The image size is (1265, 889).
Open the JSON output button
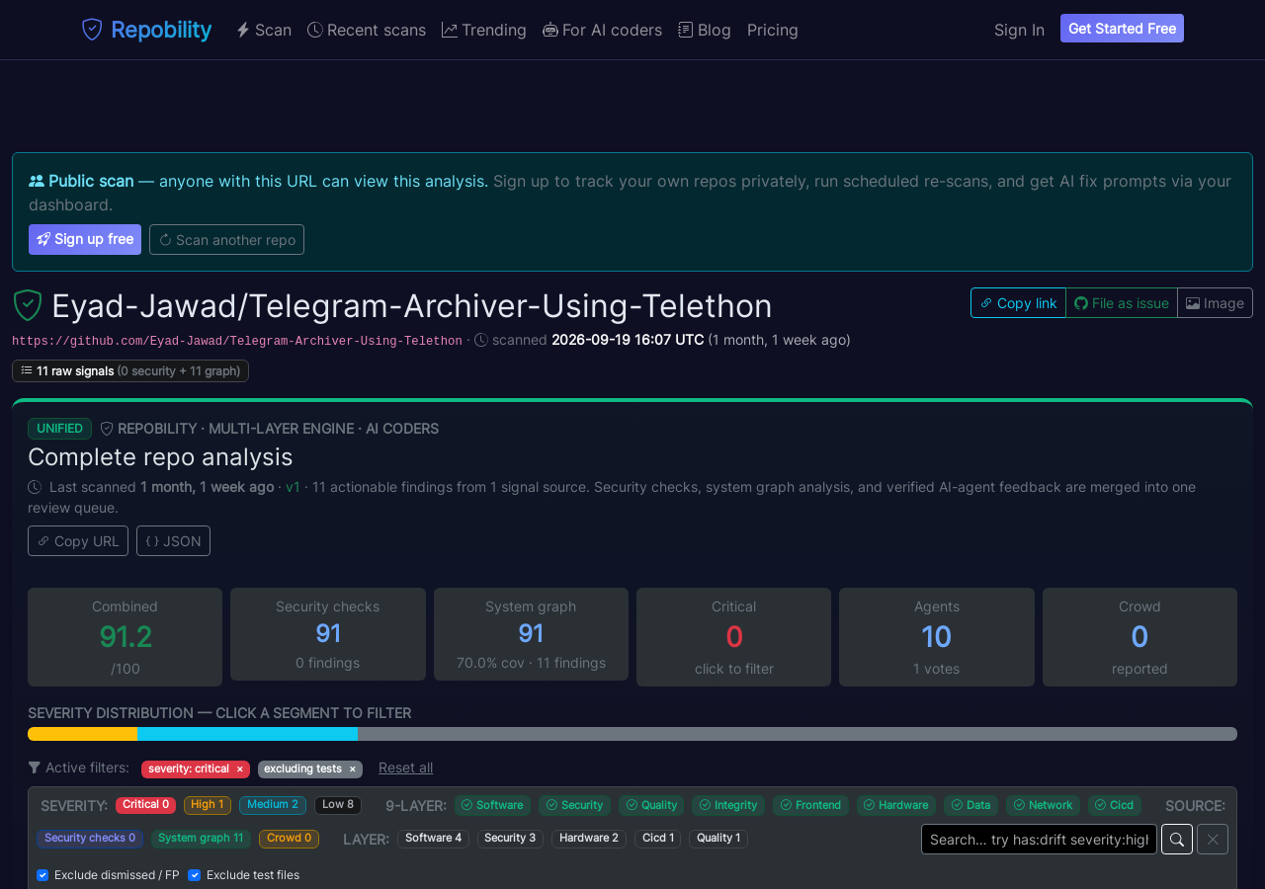coord(173,541)
